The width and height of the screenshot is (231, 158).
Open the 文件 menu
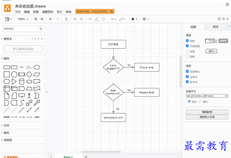pyautogui.click(x=18, y=12)
